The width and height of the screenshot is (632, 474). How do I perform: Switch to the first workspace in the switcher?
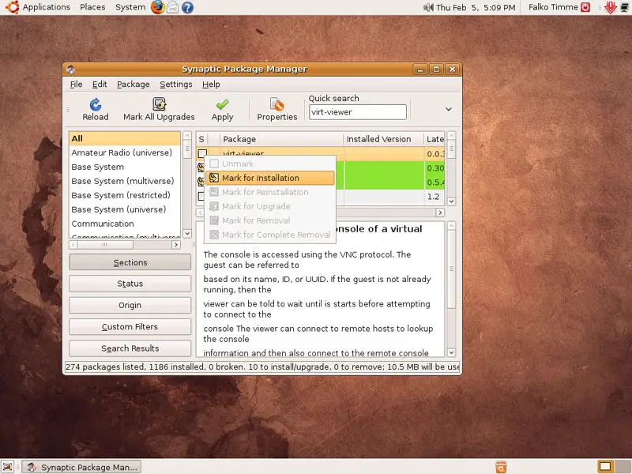coord(605,467)
